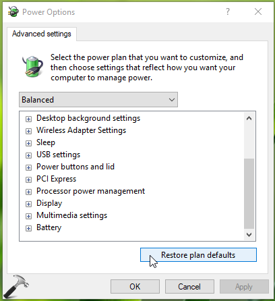The image size is (275, 301).
Task: Click the Restore plan defaults button
Action: point(198,255)
